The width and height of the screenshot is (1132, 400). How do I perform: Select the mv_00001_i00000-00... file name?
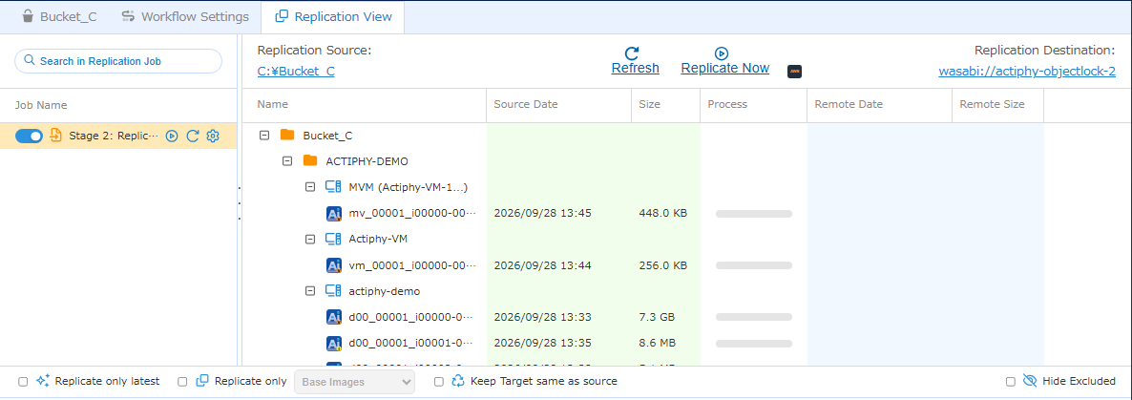pyautogui.click(x=412, y=214)
